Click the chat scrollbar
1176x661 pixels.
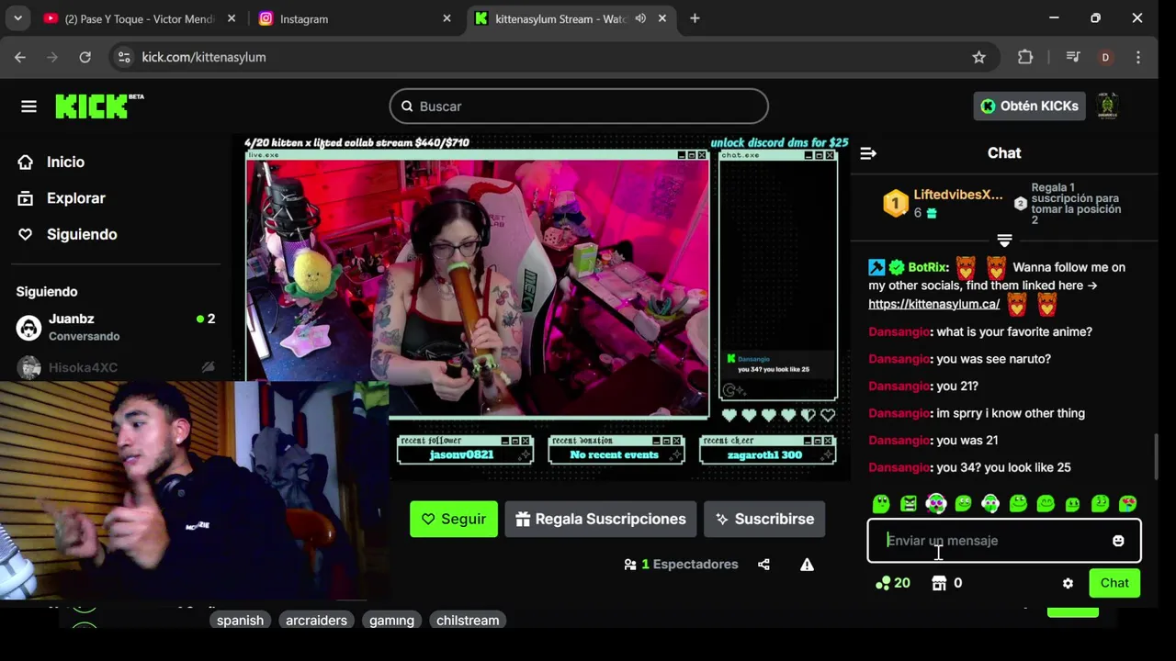tap(1155, 455)
